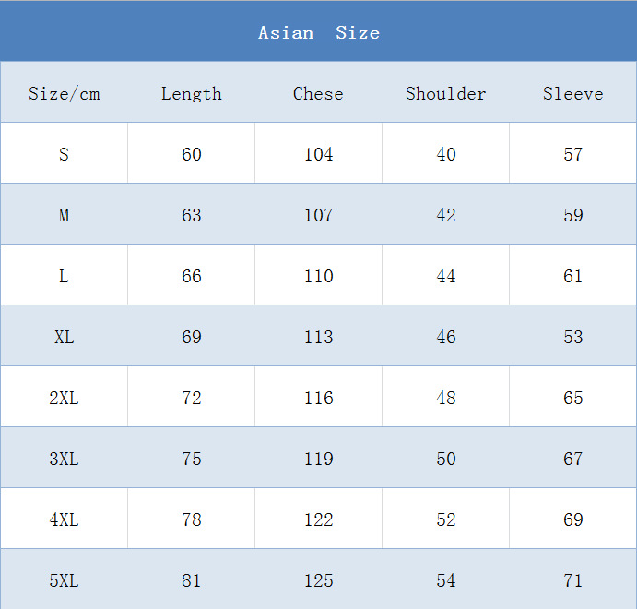The height and width of the screenshot is (609, 637).
Task: Select the 2XL size row label
Action: [x=64, y=398]
